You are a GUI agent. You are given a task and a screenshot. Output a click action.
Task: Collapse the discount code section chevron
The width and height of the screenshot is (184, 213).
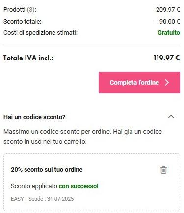[x=171, y=117]
